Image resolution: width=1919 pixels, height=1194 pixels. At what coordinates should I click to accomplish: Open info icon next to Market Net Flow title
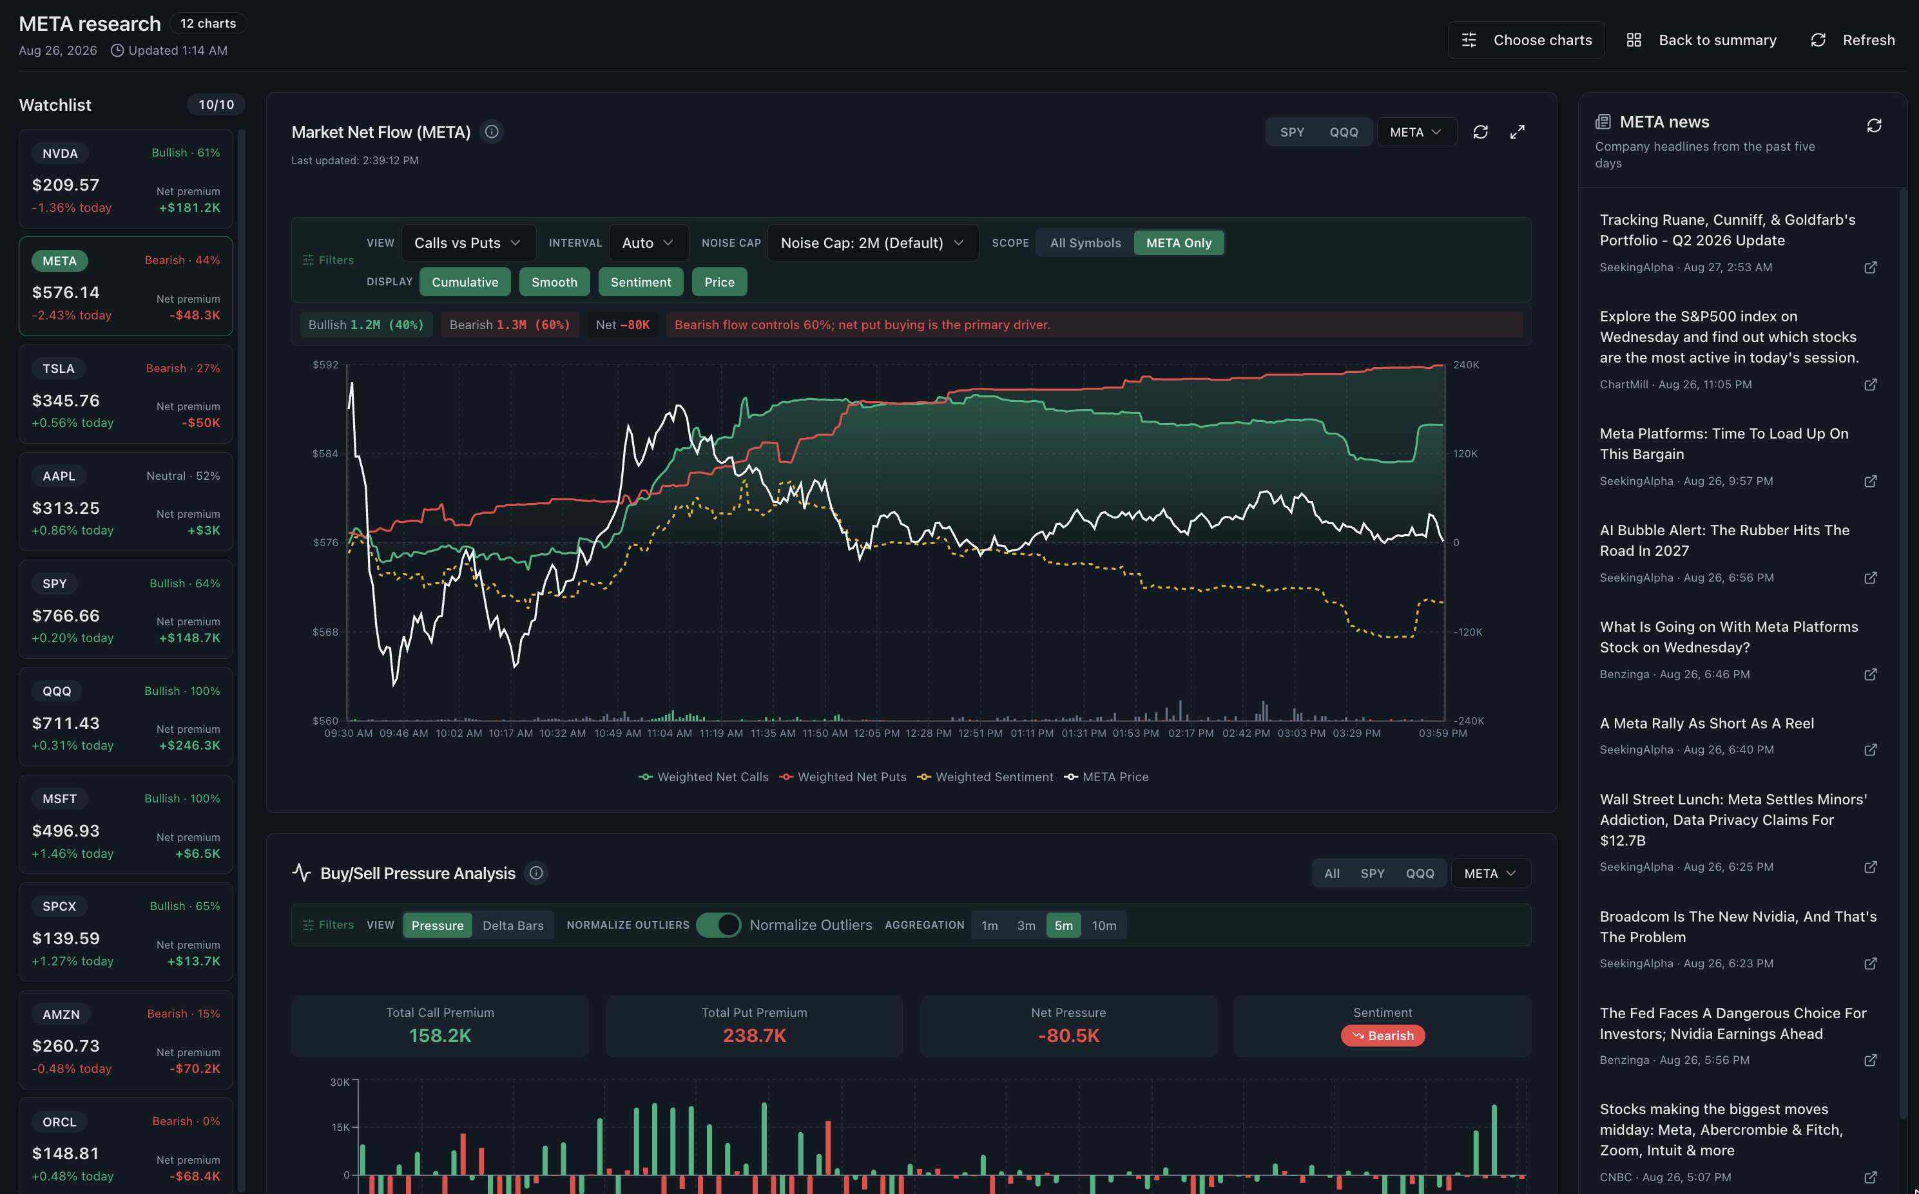point(492,132)
